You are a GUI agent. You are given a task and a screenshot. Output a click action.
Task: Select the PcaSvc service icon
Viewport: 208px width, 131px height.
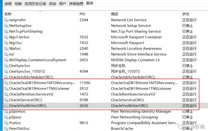coord(6,123)
